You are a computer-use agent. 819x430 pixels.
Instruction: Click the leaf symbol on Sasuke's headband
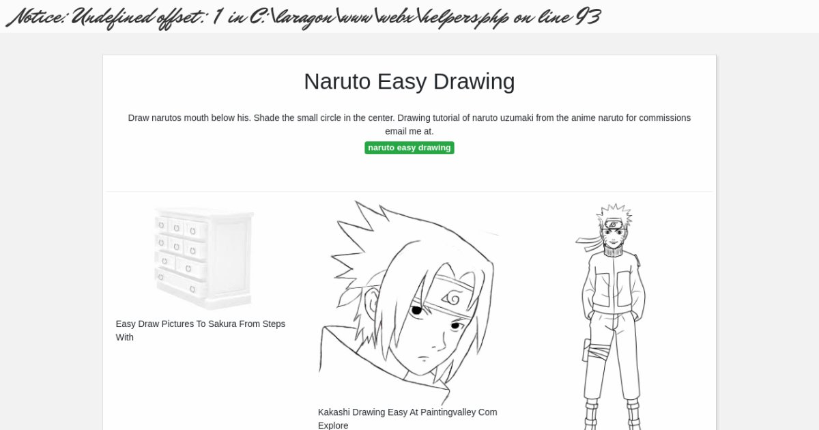tap(452, 297)
